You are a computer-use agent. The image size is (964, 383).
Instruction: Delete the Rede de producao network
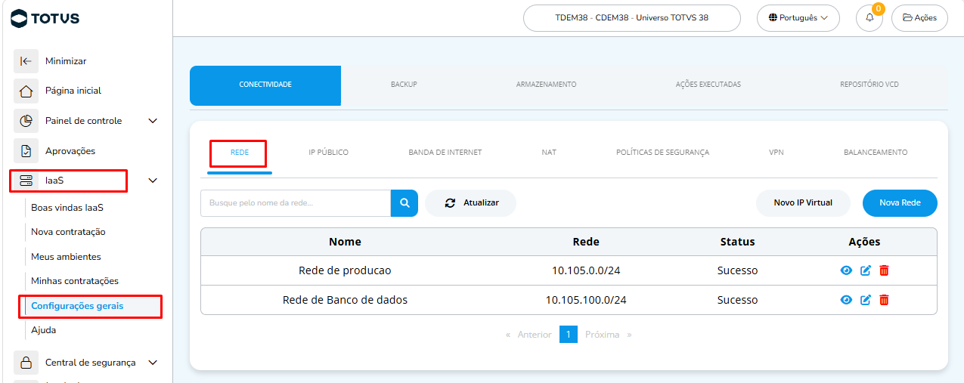(884, 270)
